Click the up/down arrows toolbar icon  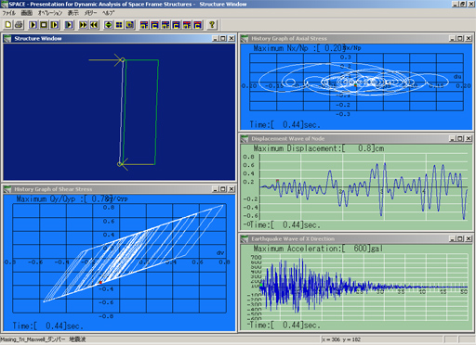pos(108,25)
